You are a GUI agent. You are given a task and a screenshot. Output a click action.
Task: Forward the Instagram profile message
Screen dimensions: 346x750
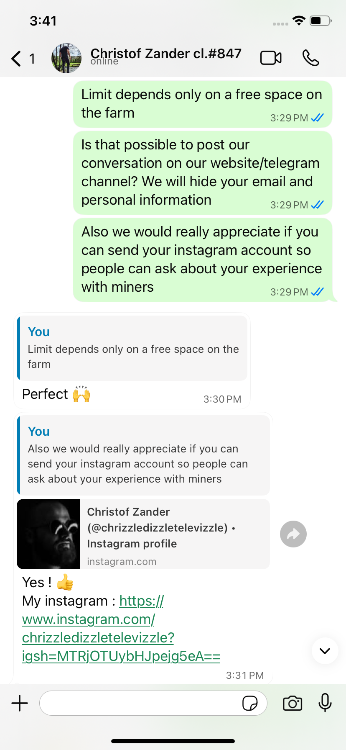click(x=293, y=534)
